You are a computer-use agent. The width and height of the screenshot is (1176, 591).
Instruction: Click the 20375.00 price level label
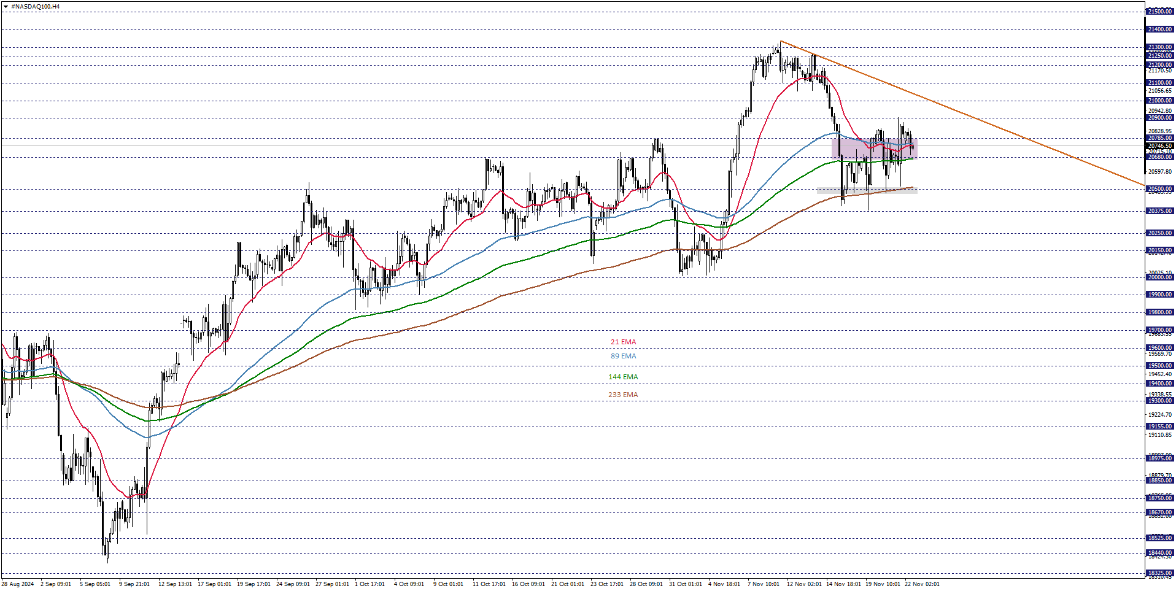[1159, 211]
